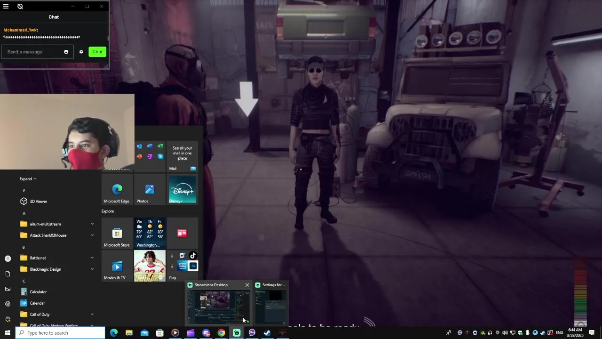Jump to letter C section header

24,281
